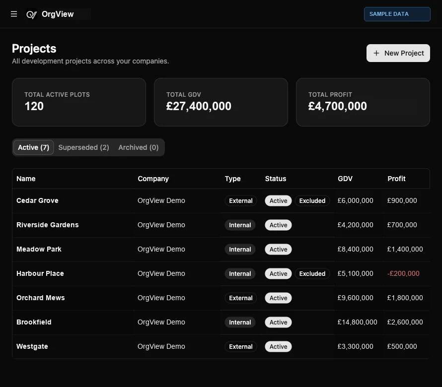Click the Total Active Plots card
Image resolution: width=442 pixels, height=387 pixels.
pyautogui.click(x=79, y=102)
